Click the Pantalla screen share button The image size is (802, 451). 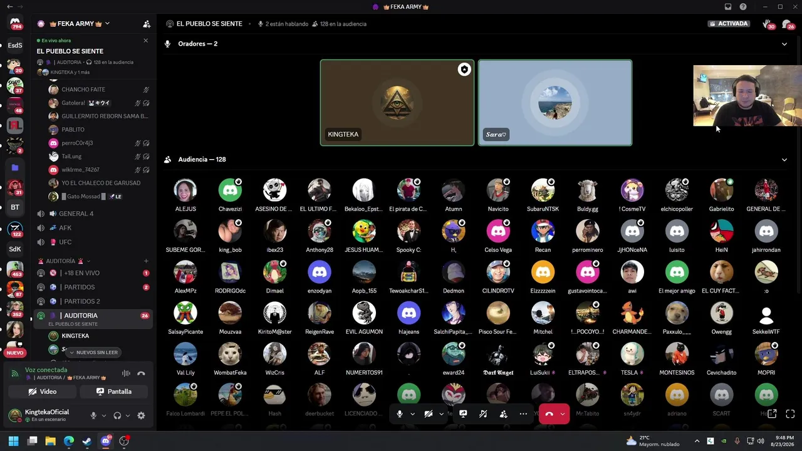click(114, 391)
